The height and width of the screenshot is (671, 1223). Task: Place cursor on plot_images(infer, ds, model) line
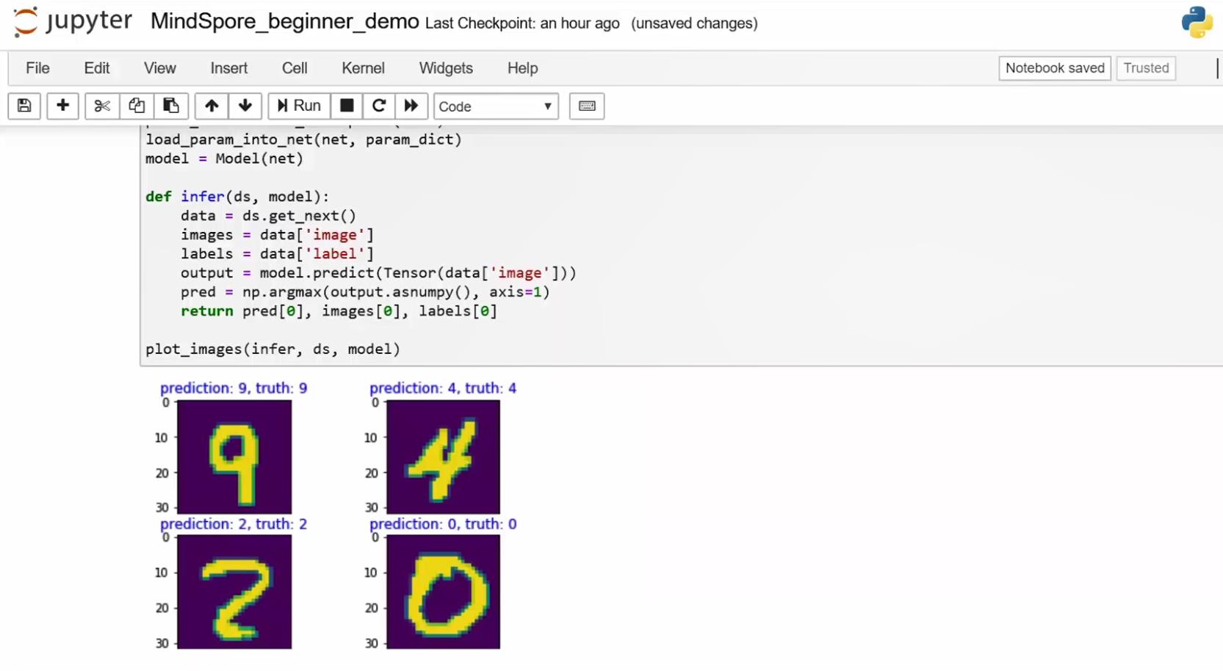pos(273,349)
